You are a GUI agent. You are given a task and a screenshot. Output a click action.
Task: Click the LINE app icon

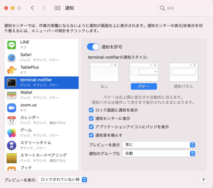[x=12, y=45]
